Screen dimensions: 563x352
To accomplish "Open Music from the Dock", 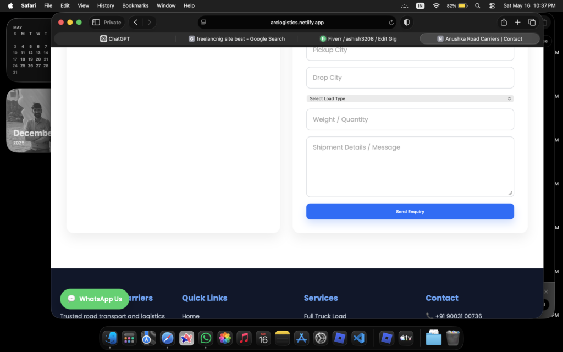I will coord(244,338).
